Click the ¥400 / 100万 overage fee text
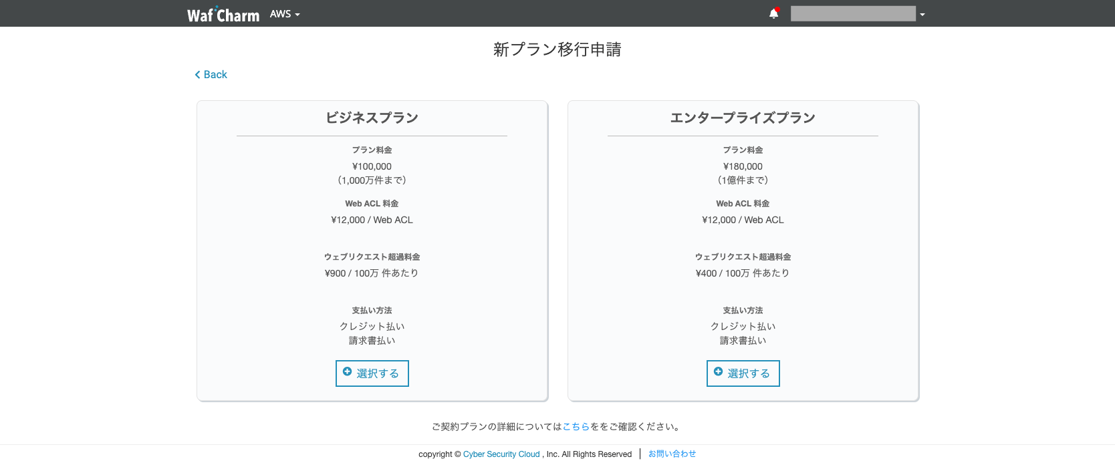This screenshot has width=1115, height=461. pyautogui.click(x=743, y=273)
